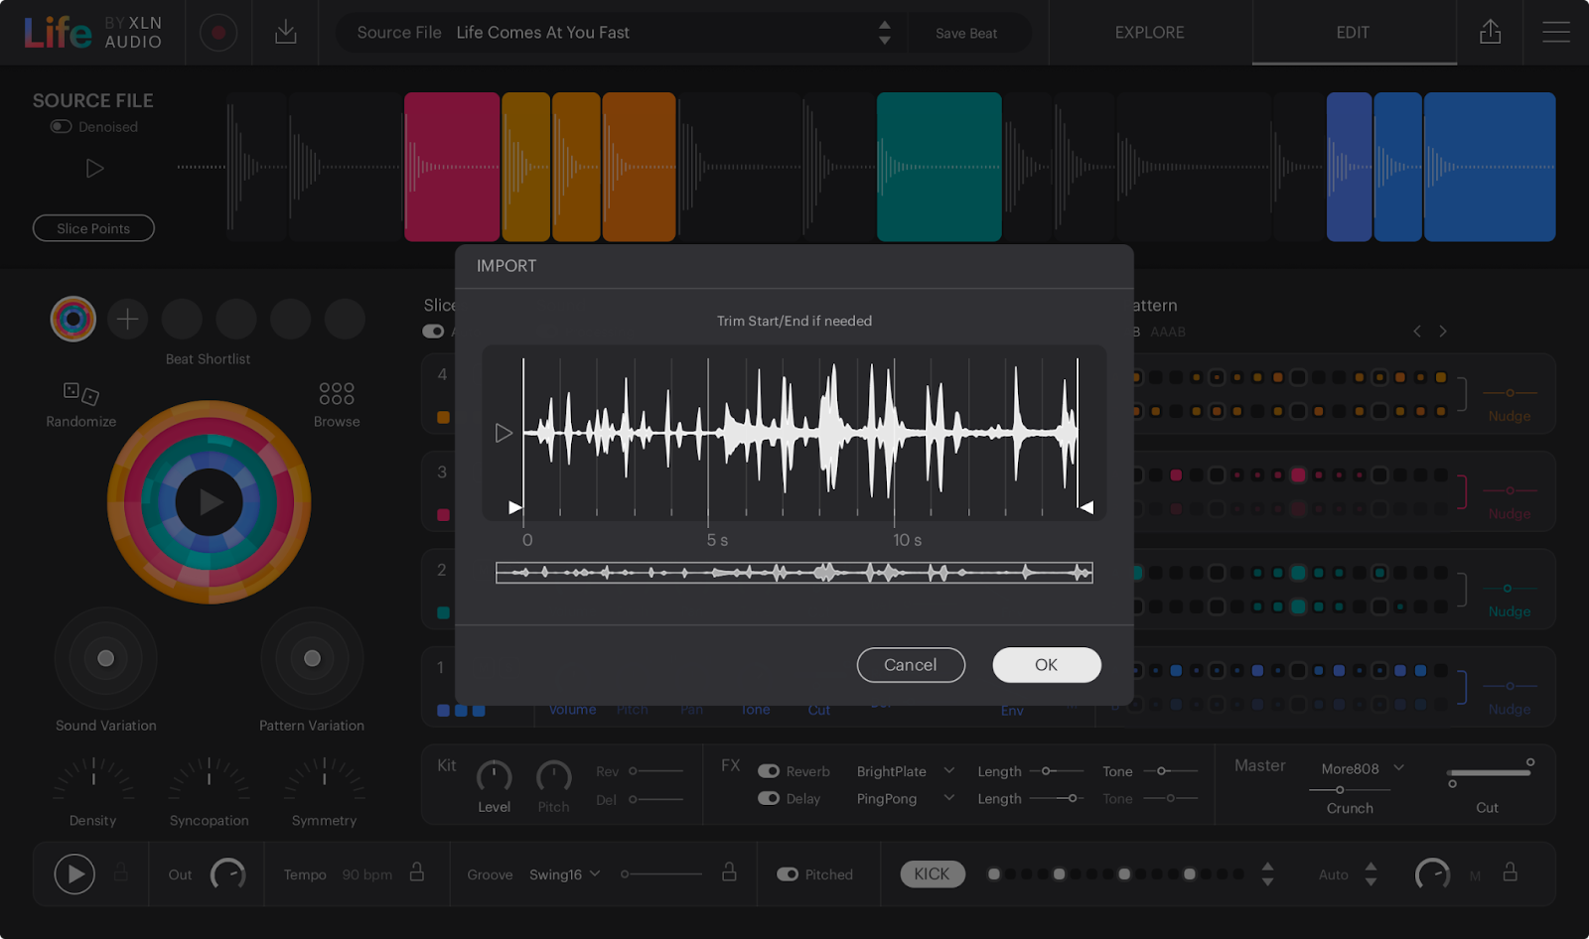Image resolution: width=1589 pixels, height=939 pixels.
Task: Click the Randomize dice icon
Action: point(81,394)
